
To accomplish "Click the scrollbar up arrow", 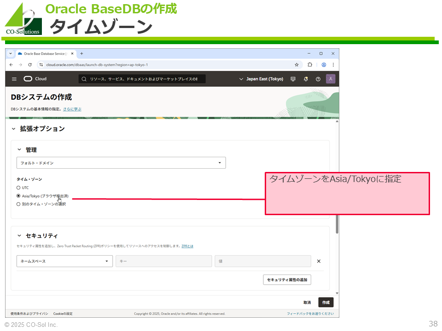I will pos(337,121).
